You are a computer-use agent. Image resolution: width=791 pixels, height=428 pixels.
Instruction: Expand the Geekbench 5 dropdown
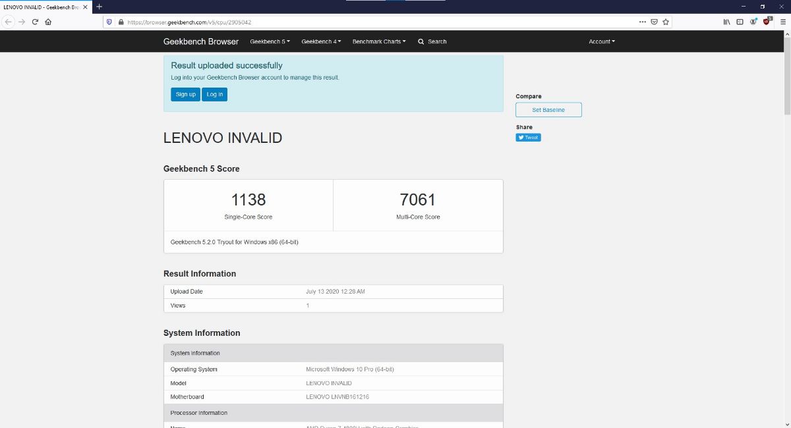[x=270, y=41]
